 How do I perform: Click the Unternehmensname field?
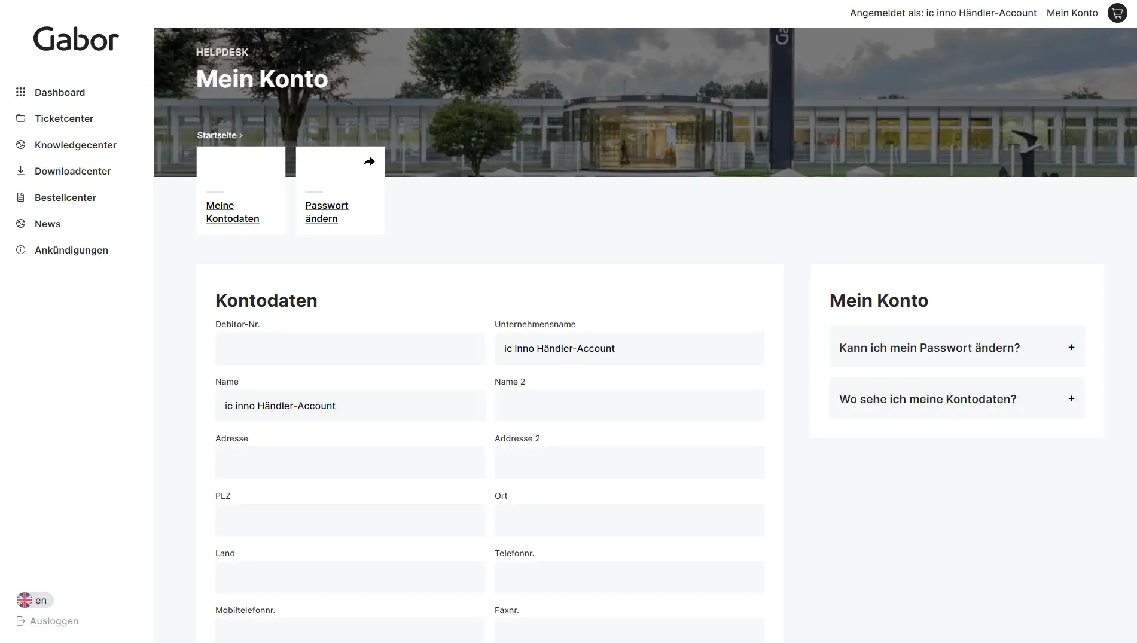click(629, 348)
